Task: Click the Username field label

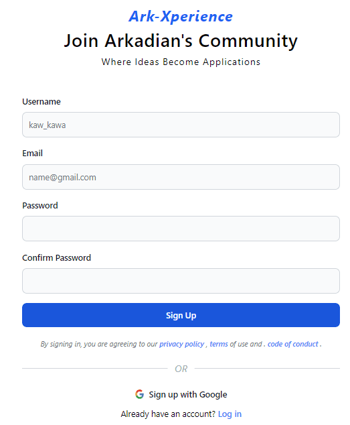Action: 41,102
